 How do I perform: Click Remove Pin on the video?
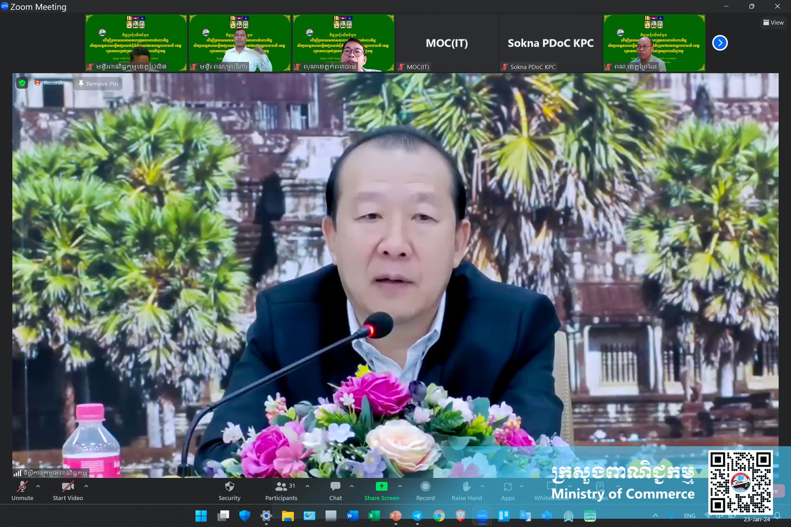98,84
